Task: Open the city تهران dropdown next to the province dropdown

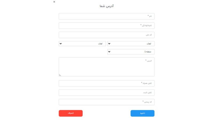Action: 82,44
